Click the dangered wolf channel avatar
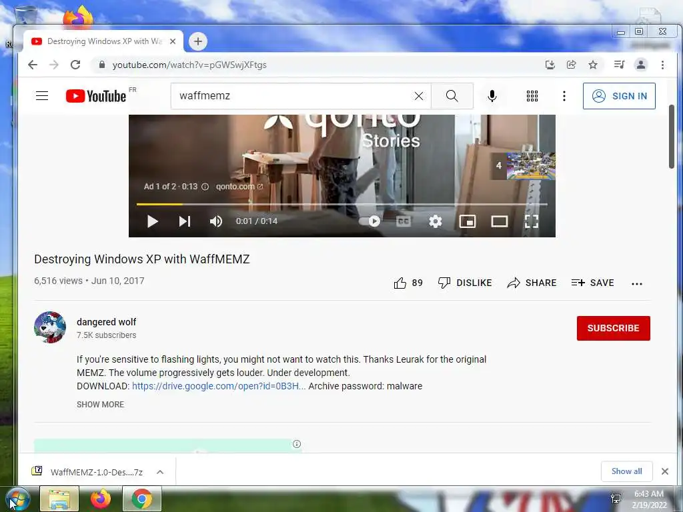The image size is (683, 512). click(x=50, y=327)
